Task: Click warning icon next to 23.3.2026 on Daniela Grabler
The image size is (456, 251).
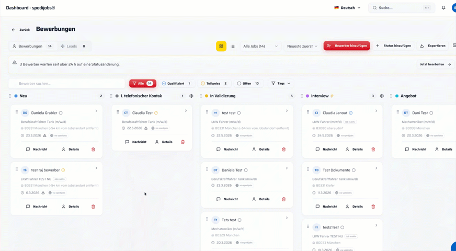Action: [x=45, y=135]
